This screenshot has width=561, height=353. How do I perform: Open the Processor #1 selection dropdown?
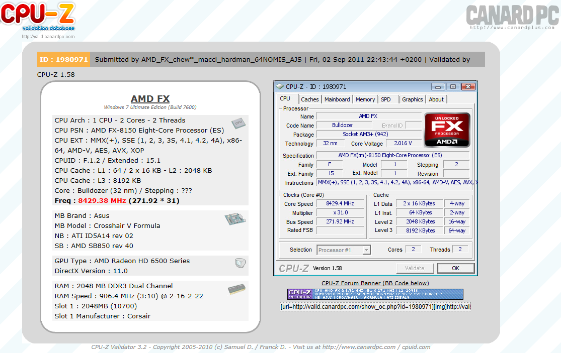click(x=344, y=250)
